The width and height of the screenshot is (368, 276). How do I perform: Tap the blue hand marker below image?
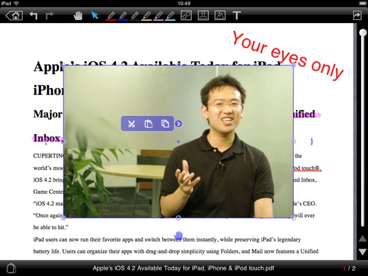[179, 235]
